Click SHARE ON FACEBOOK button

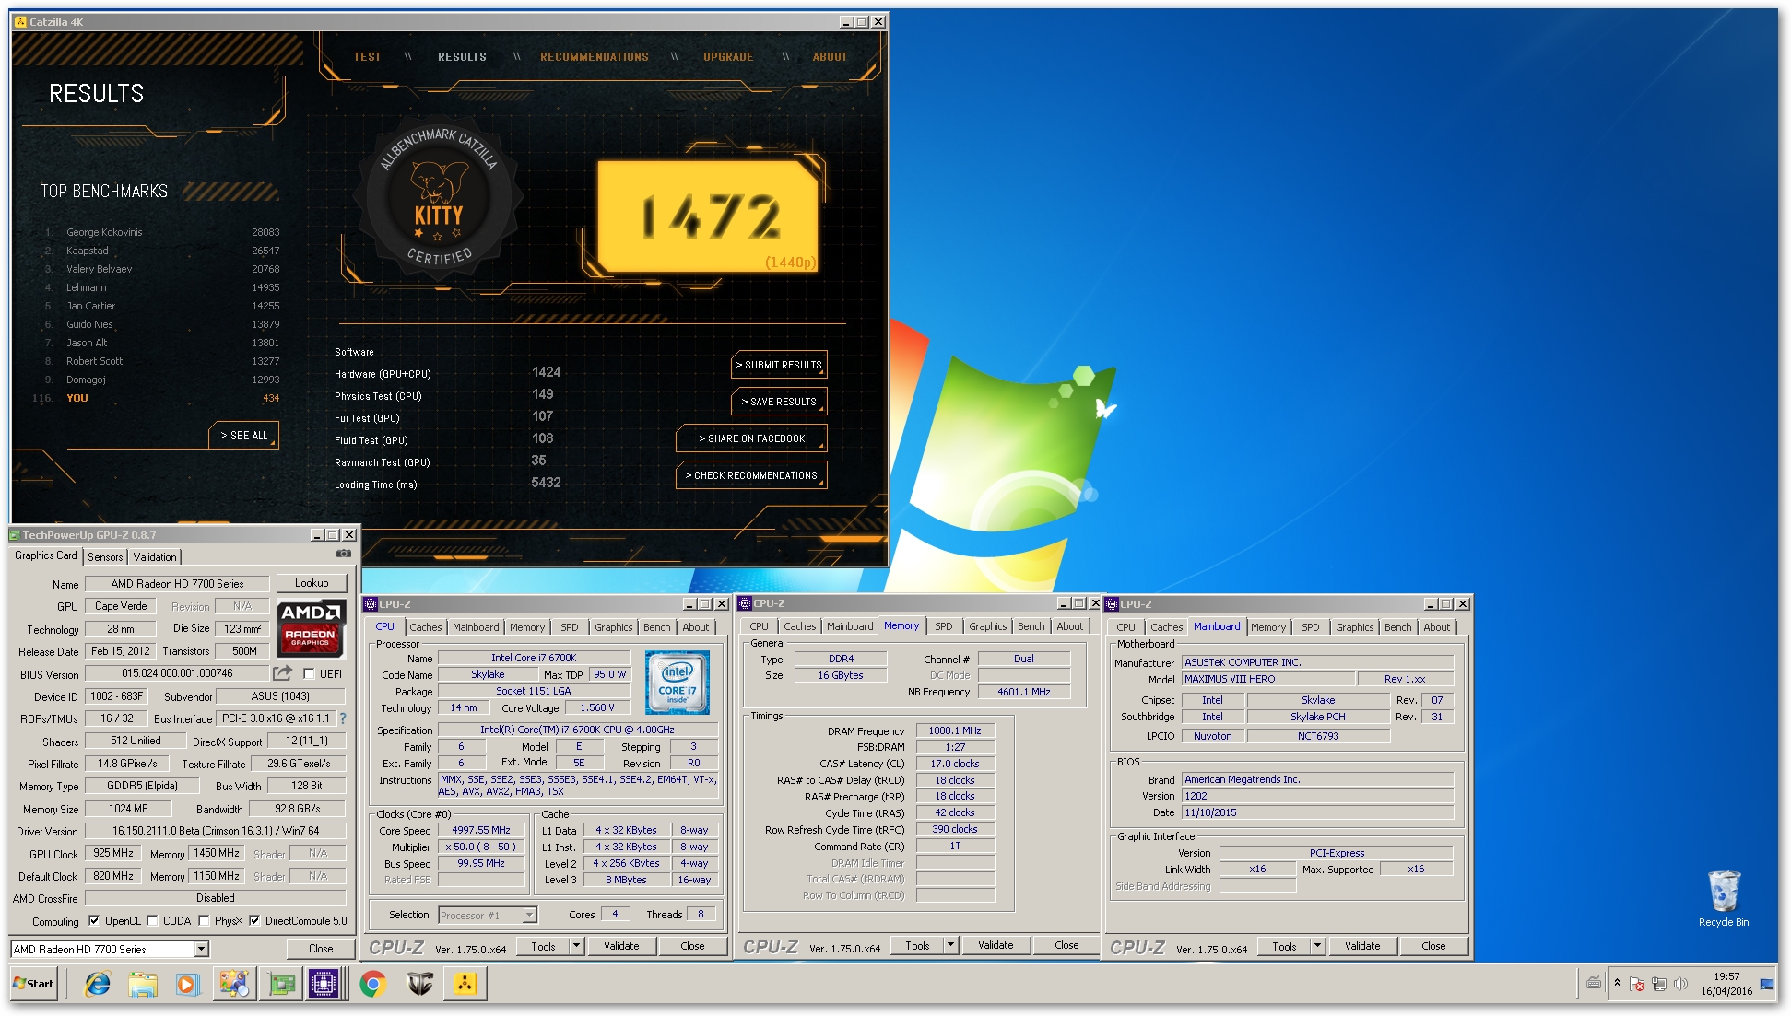click(751, 438)
